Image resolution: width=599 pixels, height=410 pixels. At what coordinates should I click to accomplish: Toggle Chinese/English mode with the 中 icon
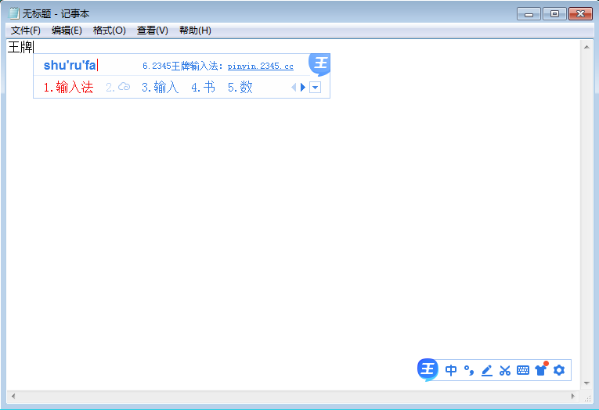(451, 370)
